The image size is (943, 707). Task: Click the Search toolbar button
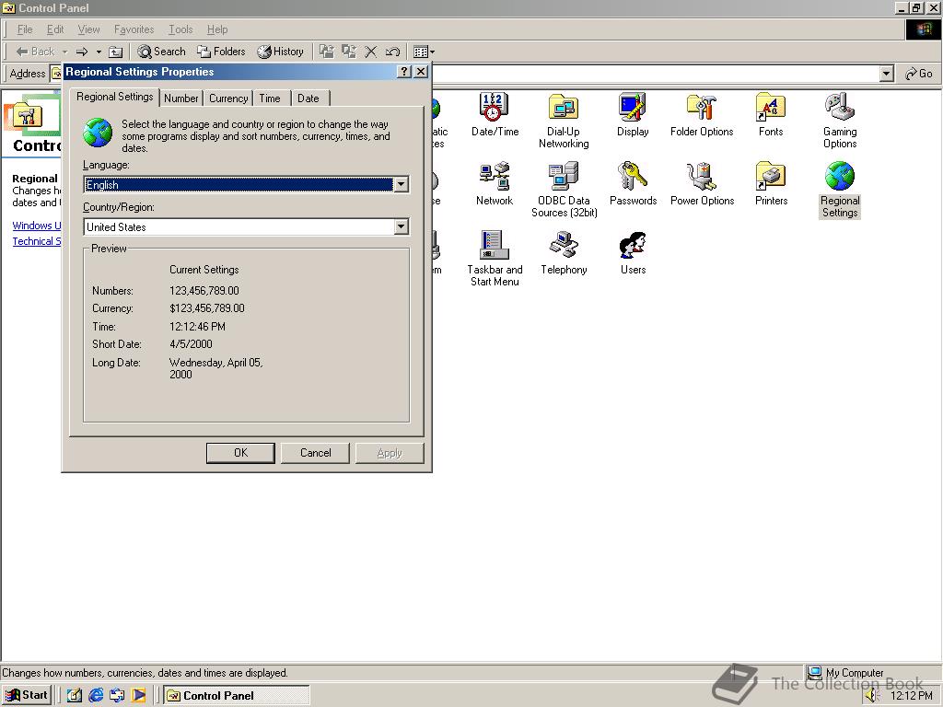point(161,52)
